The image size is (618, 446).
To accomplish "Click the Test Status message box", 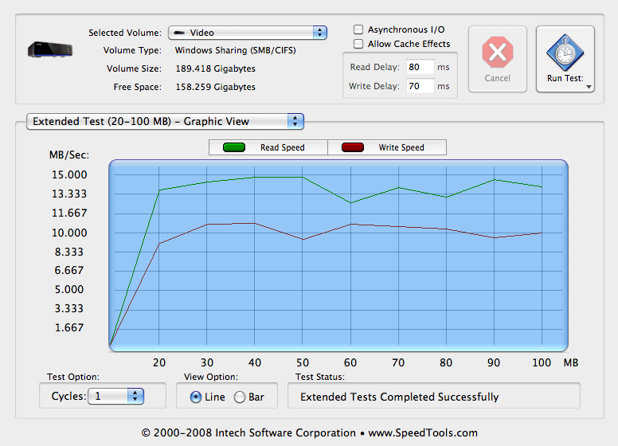I will [x=433, y=397].
